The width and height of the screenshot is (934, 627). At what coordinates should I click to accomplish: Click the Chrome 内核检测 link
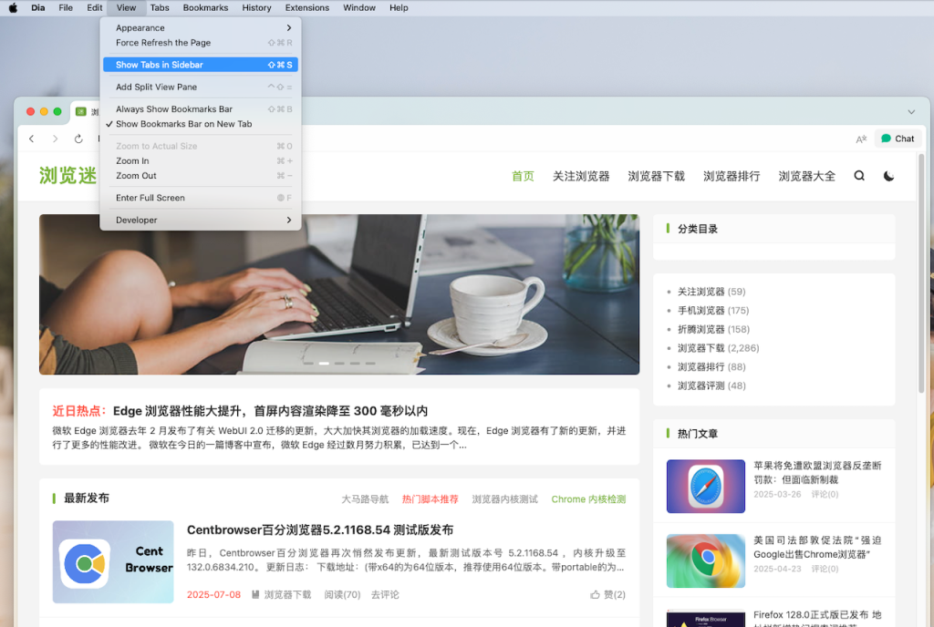(588, 499)
